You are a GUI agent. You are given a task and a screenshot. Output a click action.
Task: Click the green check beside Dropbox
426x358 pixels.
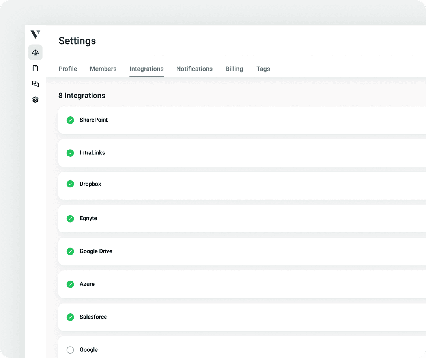(x=70, y=184)
